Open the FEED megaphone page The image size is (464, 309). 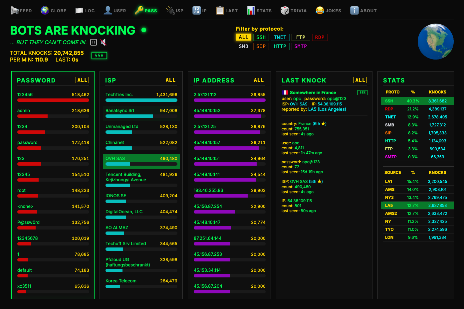21,11
